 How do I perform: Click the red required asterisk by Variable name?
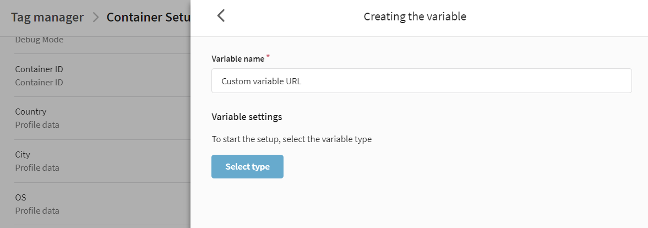(x=268, y=56)
